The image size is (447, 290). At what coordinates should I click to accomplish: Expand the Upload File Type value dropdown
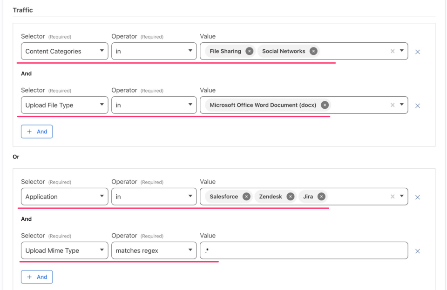click(x=401, y=105)
